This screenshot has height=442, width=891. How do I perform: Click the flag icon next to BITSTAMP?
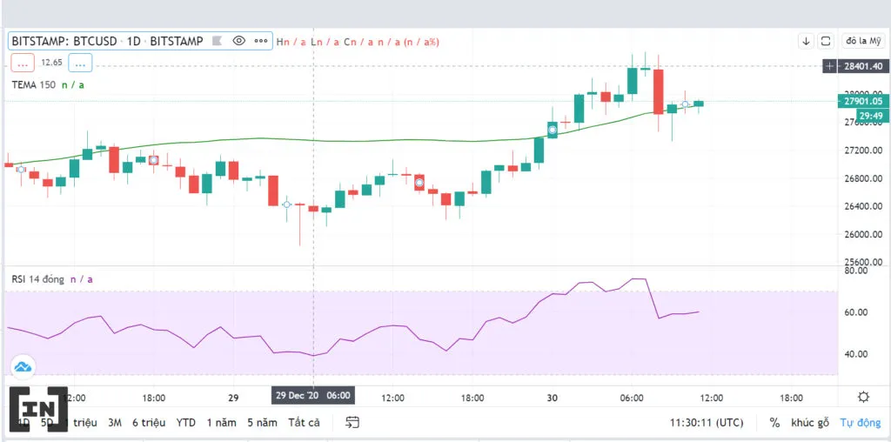pyautogui.click(x=217, y=41)
